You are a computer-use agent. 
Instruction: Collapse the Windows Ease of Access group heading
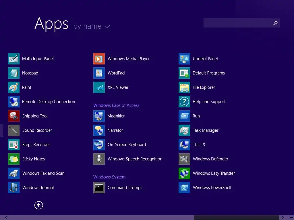116,105
